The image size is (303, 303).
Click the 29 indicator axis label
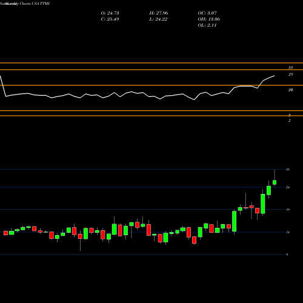tap(290, 75)
